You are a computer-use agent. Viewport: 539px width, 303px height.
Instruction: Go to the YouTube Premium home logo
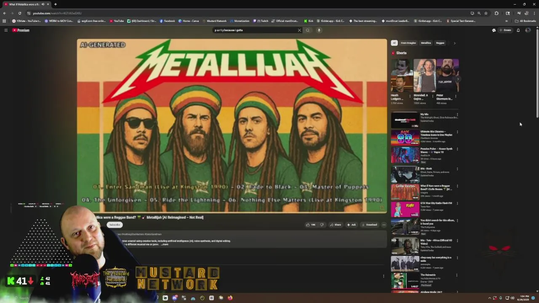21,30
